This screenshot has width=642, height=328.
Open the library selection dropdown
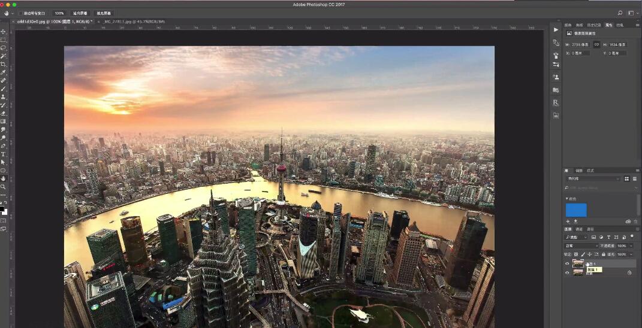point(593,179)
